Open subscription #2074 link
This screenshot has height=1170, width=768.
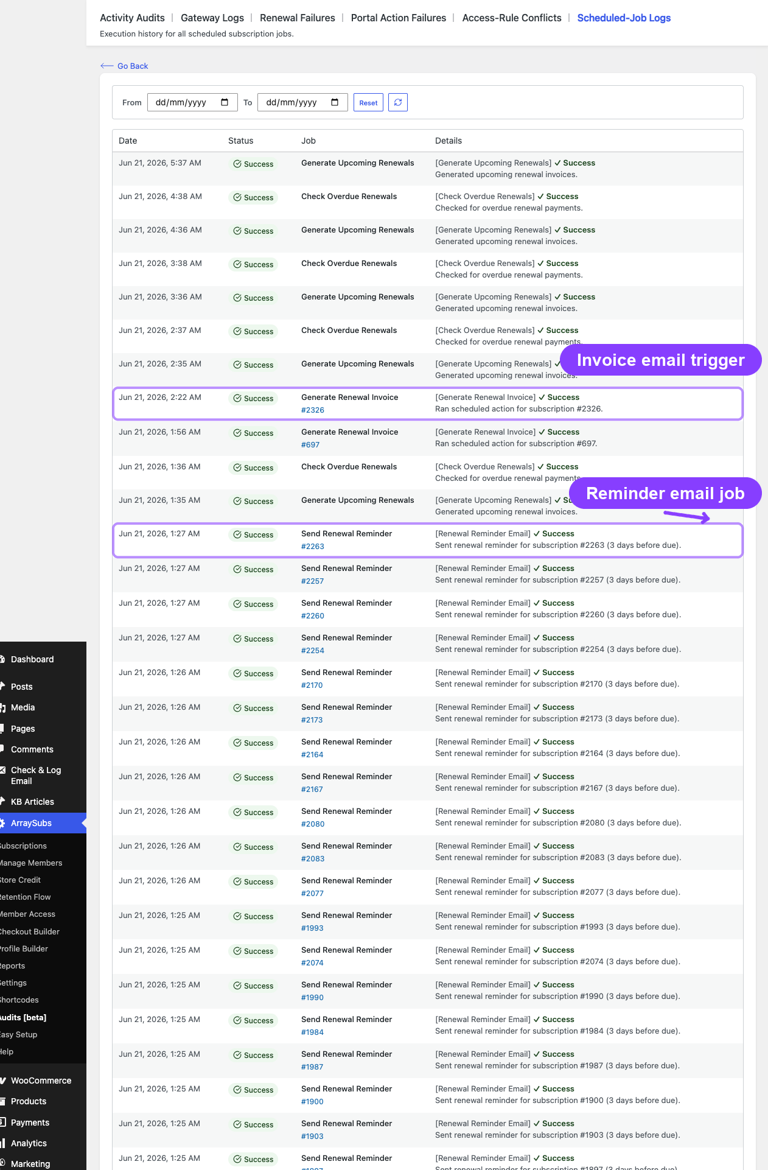tap(312, 962)
